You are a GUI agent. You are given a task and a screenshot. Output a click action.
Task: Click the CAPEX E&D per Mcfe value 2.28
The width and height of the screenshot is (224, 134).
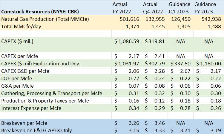coord(159,71)
